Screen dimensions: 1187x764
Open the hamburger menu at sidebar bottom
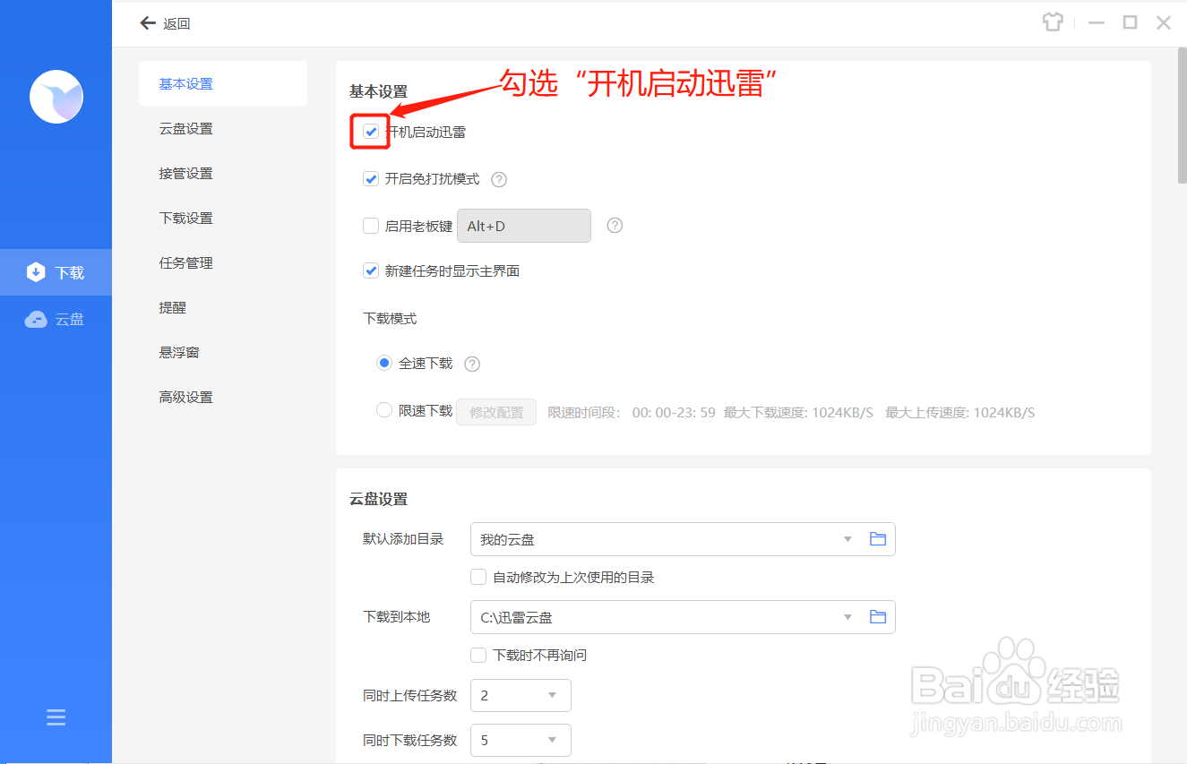pyautogui.click(x=56, y=717)
